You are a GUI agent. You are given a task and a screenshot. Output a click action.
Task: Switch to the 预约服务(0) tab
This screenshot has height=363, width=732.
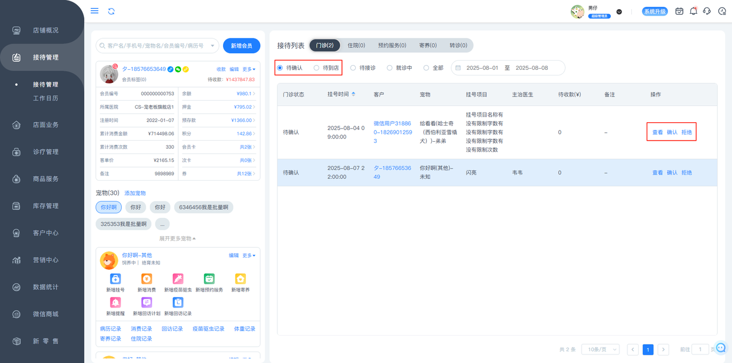(392, 45)
